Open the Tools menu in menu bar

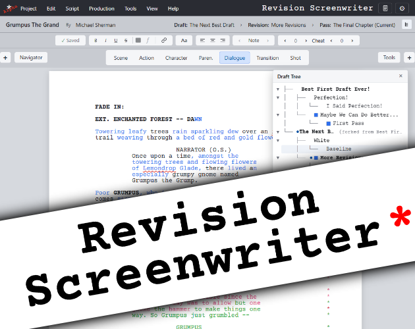tap(130, 9)
